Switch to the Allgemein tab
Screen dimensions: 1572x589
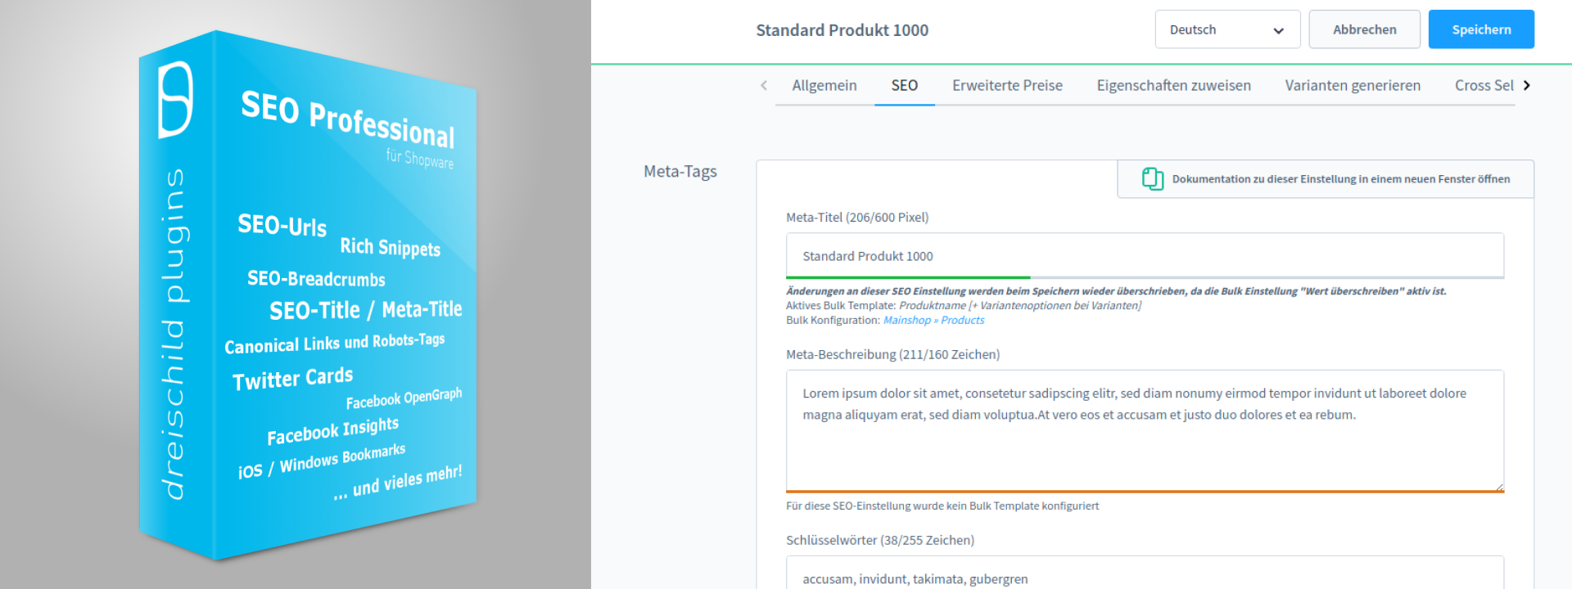pos(824,85)
